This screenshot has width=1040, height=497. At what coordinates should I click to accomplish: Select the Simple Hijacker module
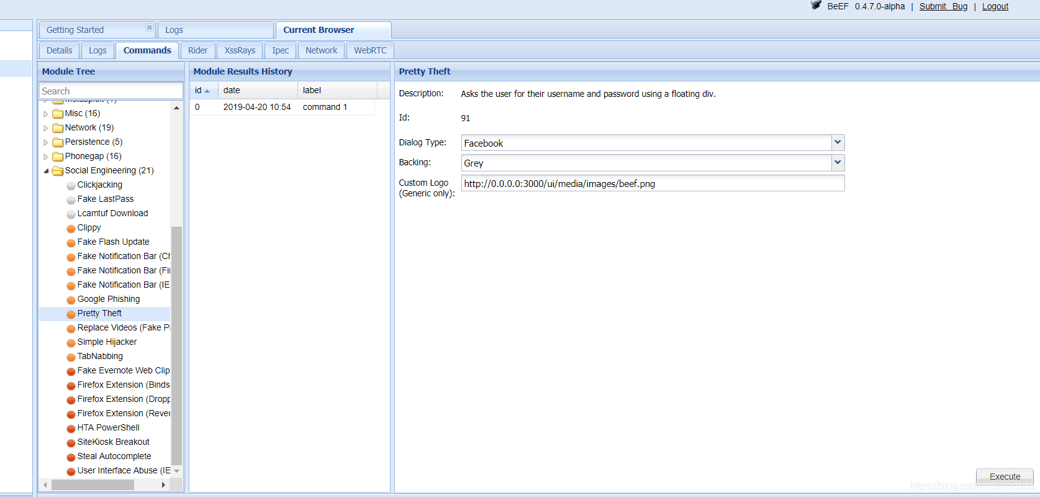coord(107,342)
